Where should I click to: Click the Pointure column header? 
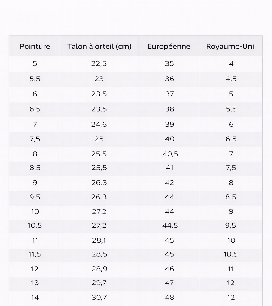(x=35, y=46)
